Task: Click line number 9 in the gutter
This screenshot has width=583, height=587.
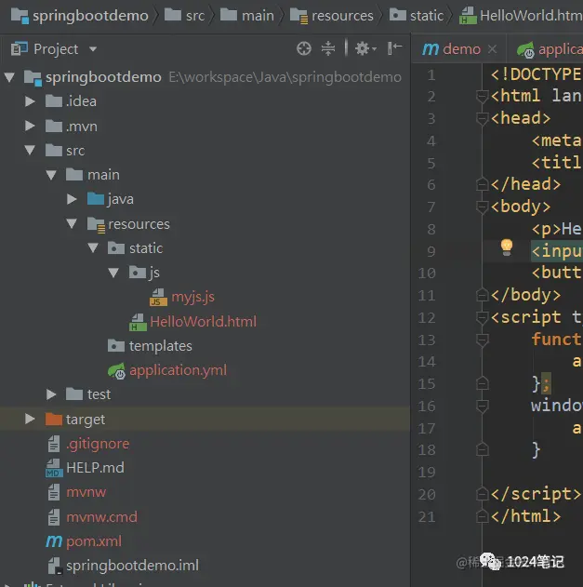Action: (x=431, y=251)
